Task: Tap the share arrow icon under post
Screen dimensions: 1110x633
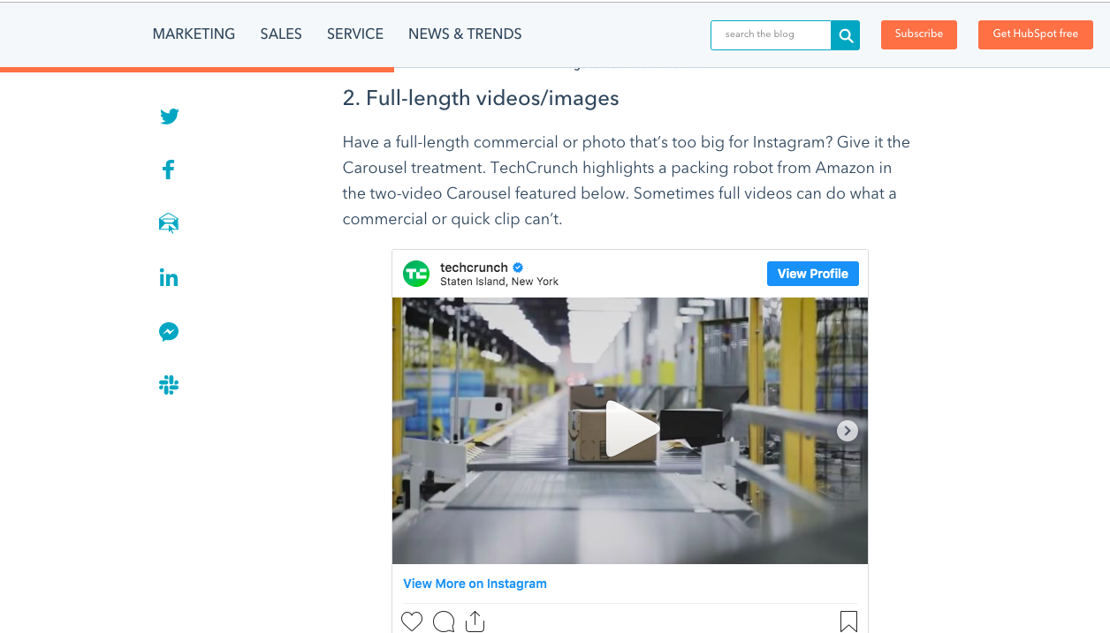Action: point(475,622)
